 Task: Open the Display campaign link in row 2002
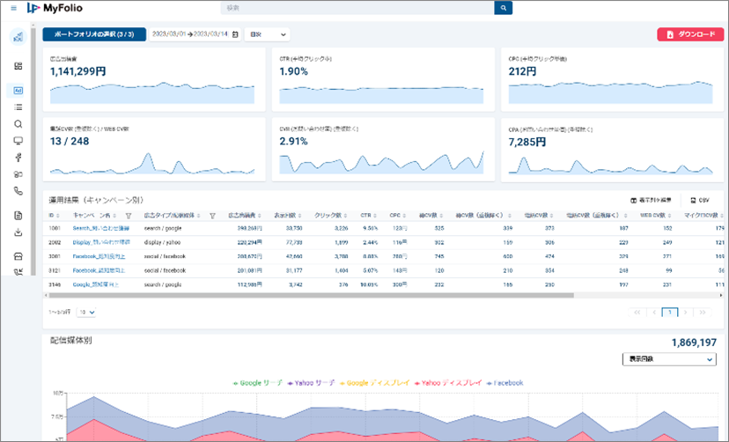click(x=101, y=243)
